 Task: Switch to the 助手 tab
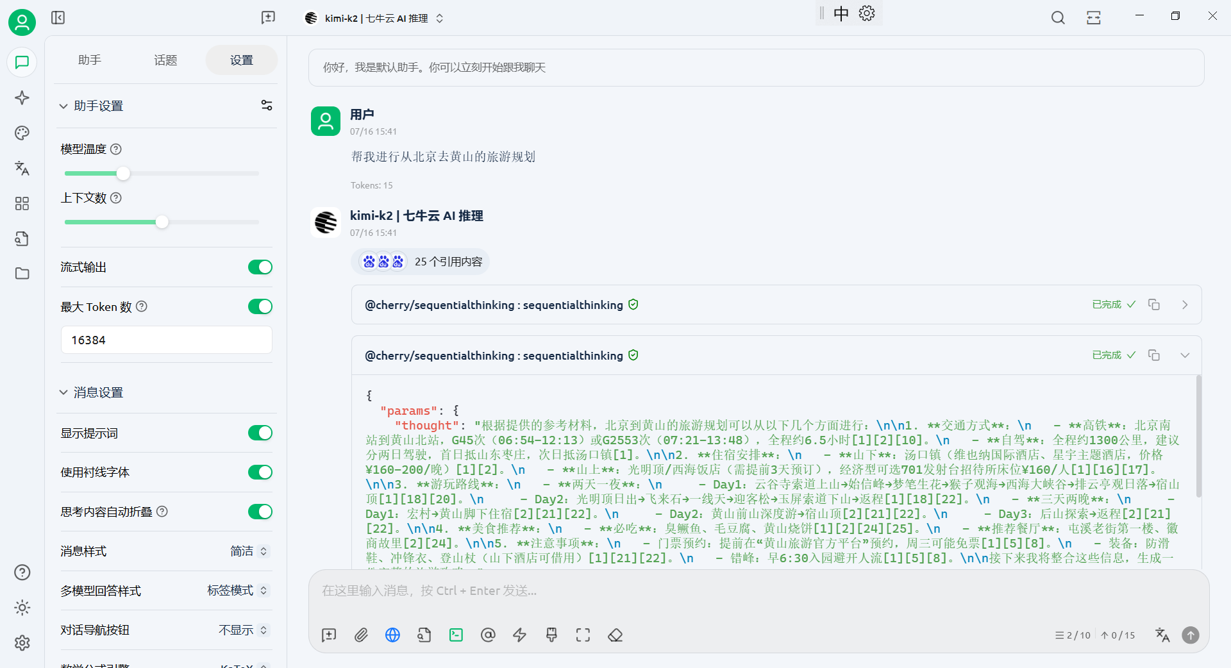90,60
